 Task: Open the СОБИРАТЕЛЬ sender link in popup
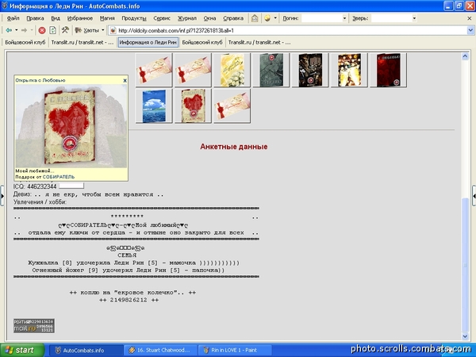59,177
